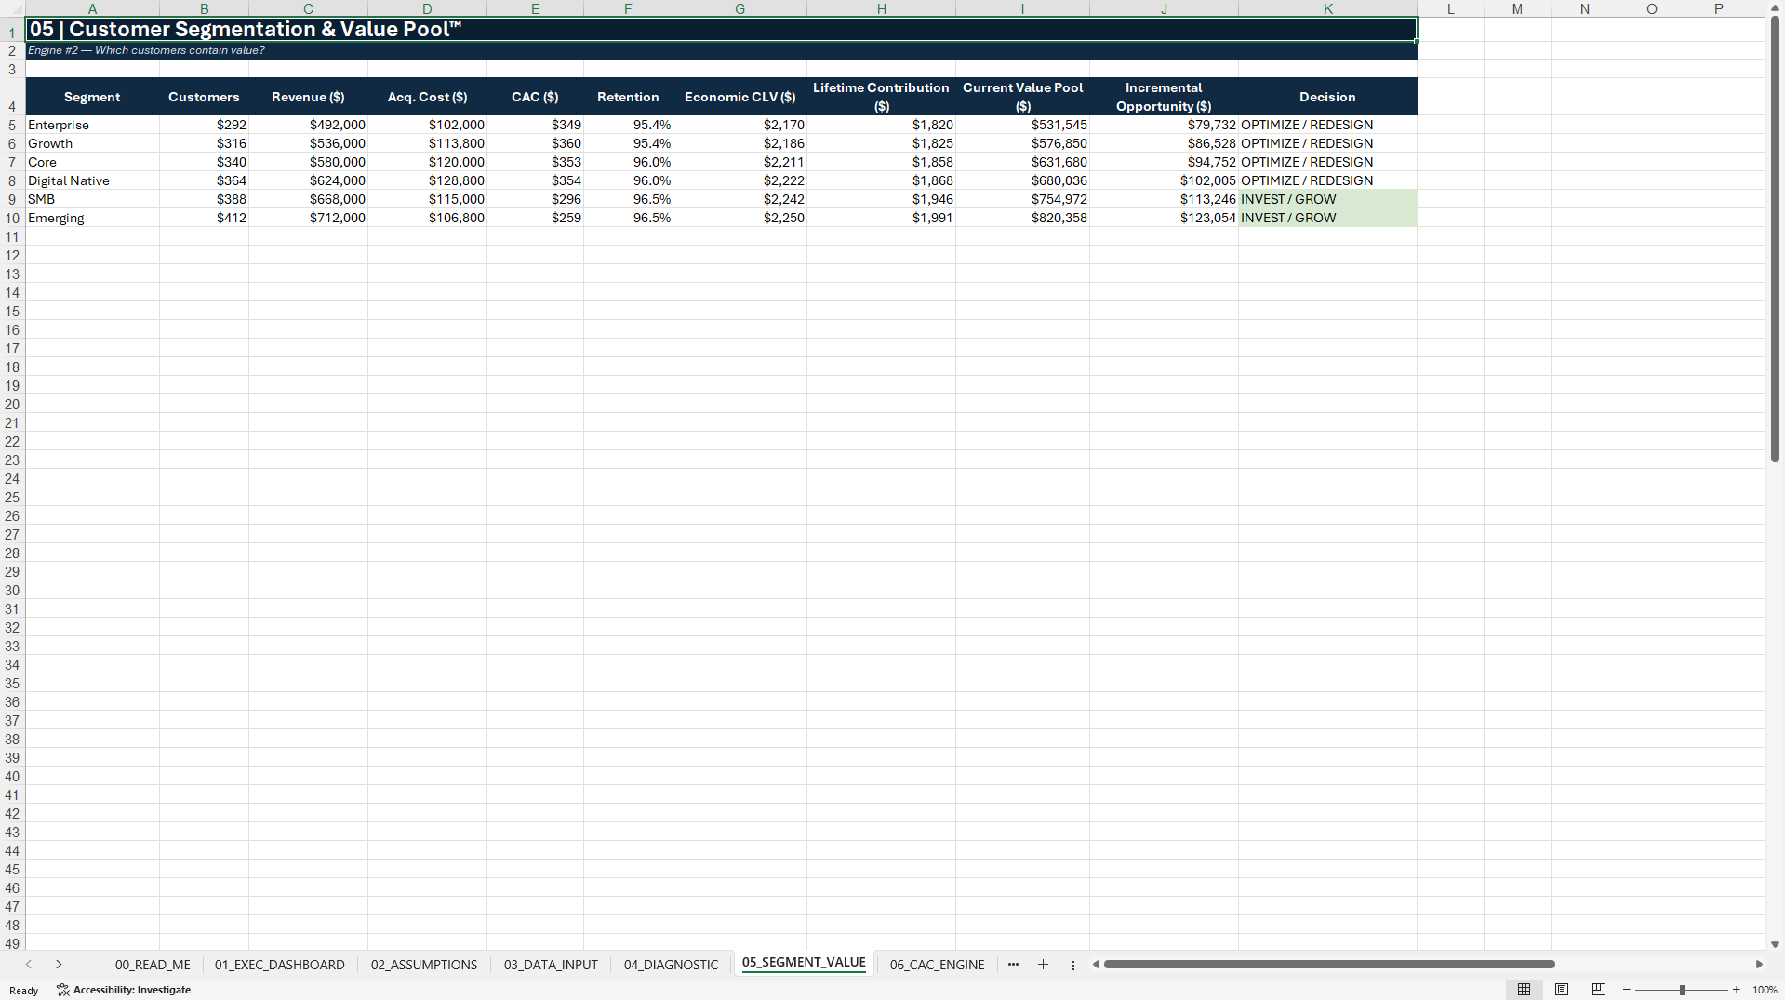Go to the 03_DATA_INPUT sheet tab

[x=551, y=965]
